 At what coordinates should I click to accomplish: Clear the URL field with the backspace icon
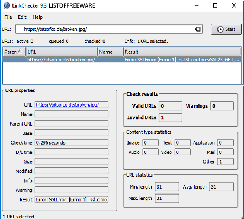197,29
